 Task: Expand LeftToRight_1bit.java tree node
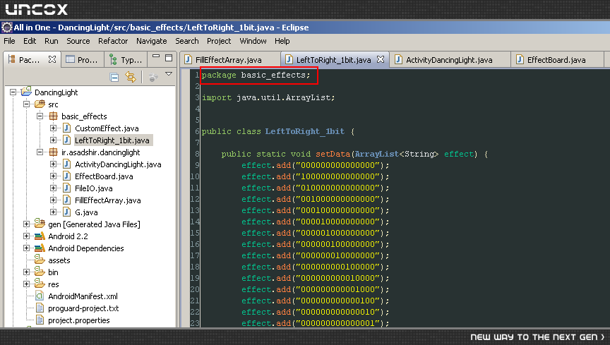[x=53, y=140]
